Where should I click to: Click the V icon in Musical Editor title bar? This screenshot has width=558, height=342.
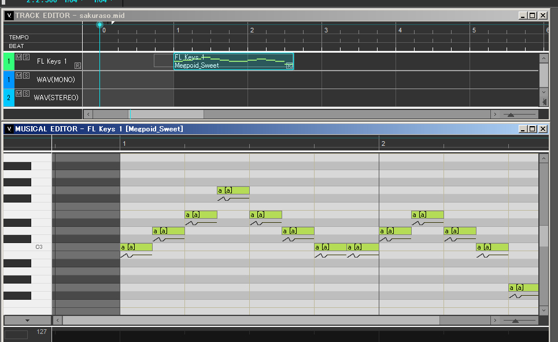(x=9, y=128)
